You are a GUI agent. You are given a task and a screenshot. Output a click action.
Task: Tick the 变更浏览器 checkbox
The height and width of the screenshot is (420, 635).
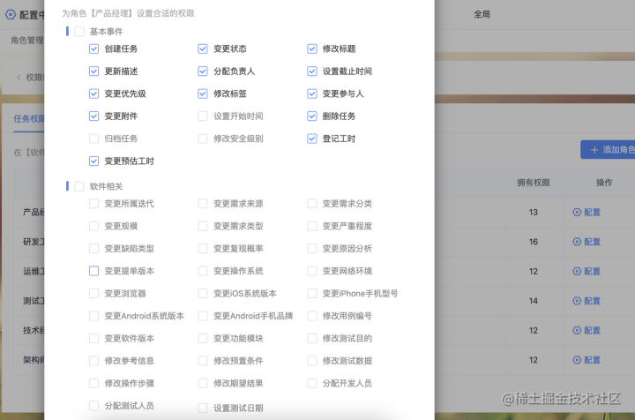[93, 293]
